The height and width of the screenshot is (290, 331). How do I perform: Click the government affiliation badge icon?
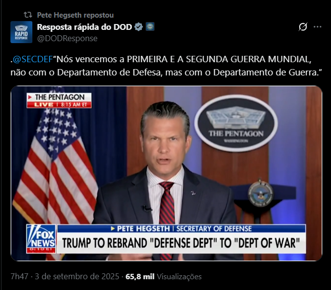pyautogui.click(x=150, y=26)
